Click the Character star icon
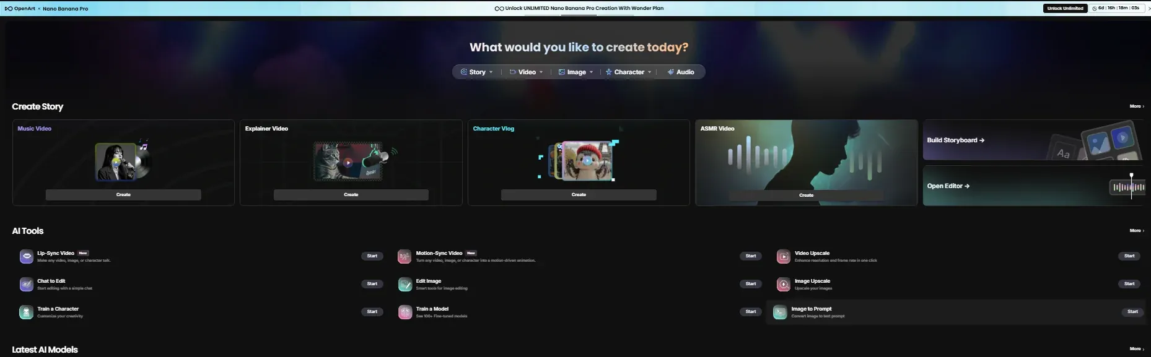This screenshot has height=357, width=1151. point(609,72)
